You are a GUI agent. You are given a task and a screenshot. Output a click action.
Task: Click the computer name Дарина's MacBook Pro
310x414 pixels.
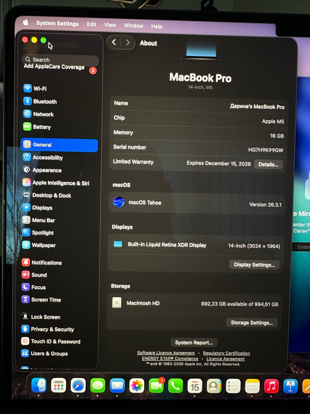tap(257, 106)
